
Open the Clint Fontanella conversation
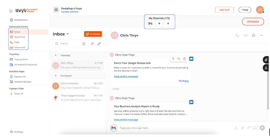[x=77, y=86]
